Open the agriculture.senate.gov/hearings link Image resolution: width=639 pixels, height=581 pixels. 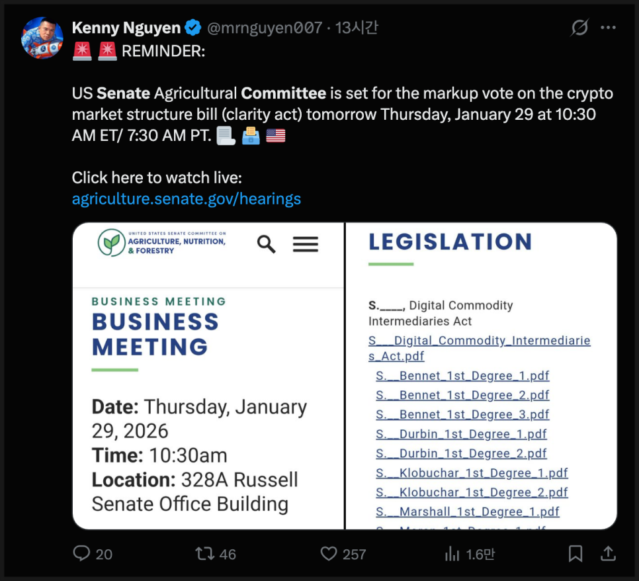click(186, 199)
